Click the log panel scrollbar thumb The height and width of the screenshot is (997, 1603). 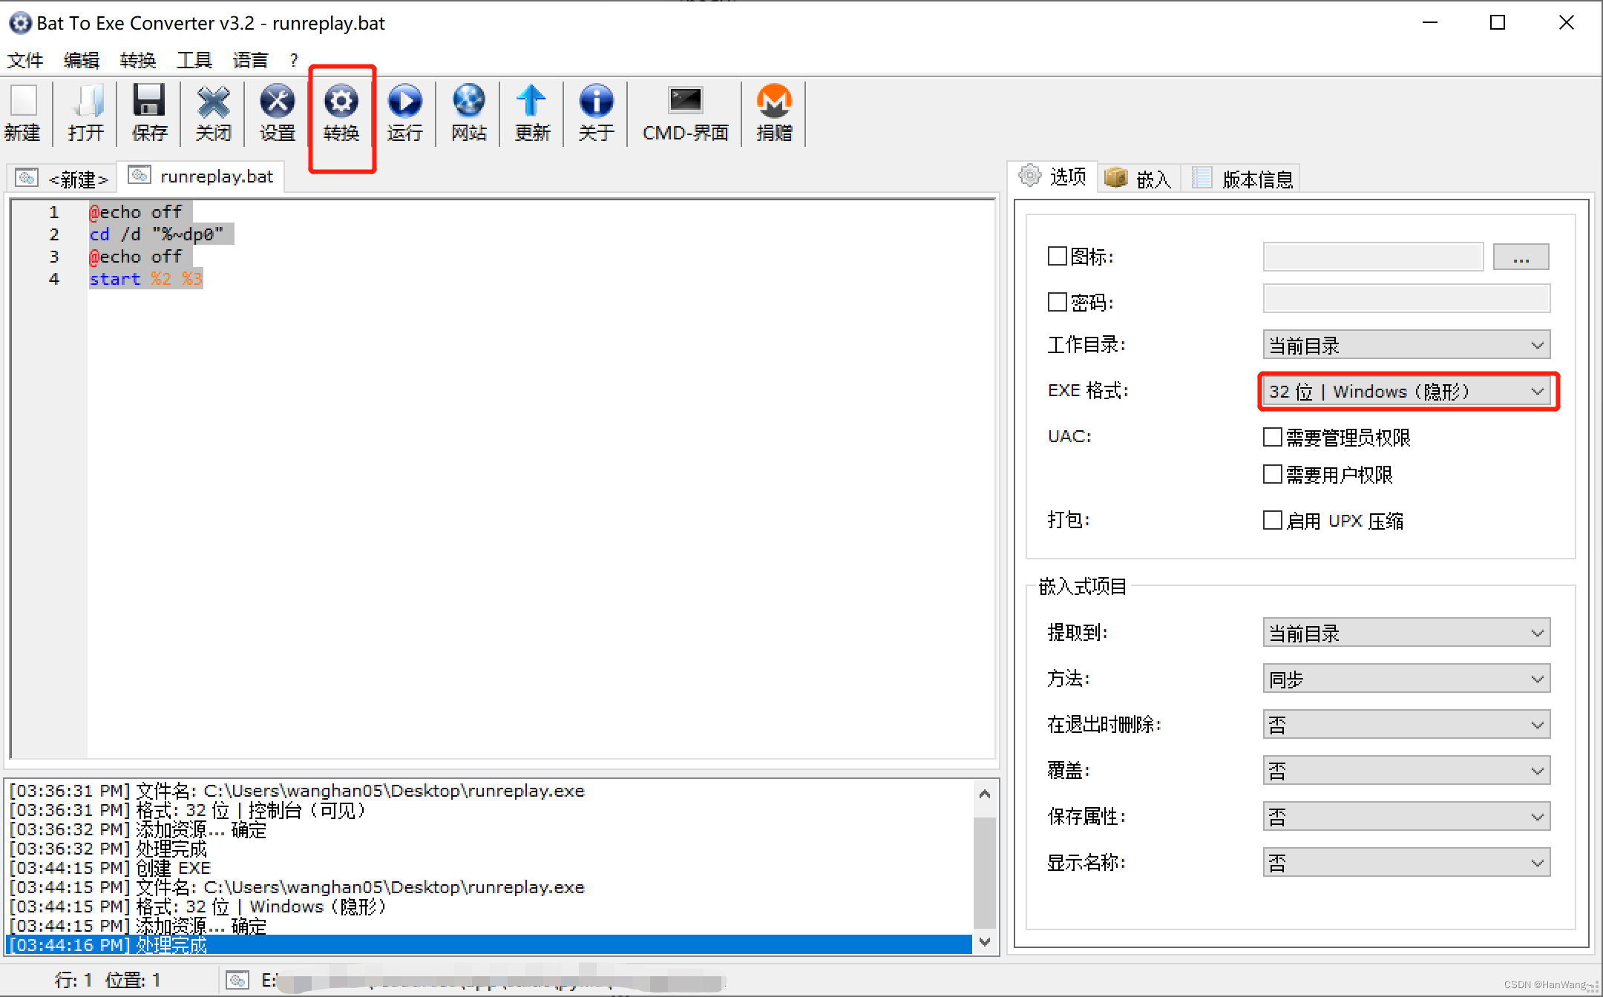[985, 872]
